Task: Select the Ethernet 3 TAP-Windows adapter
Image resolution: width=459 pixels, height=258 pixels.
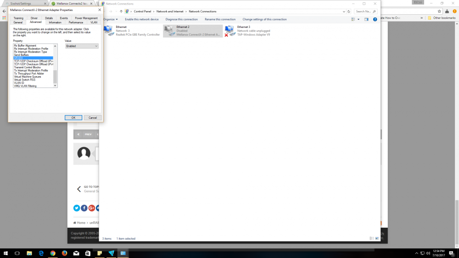Action: pyautogui.click(x=248, y=31)
